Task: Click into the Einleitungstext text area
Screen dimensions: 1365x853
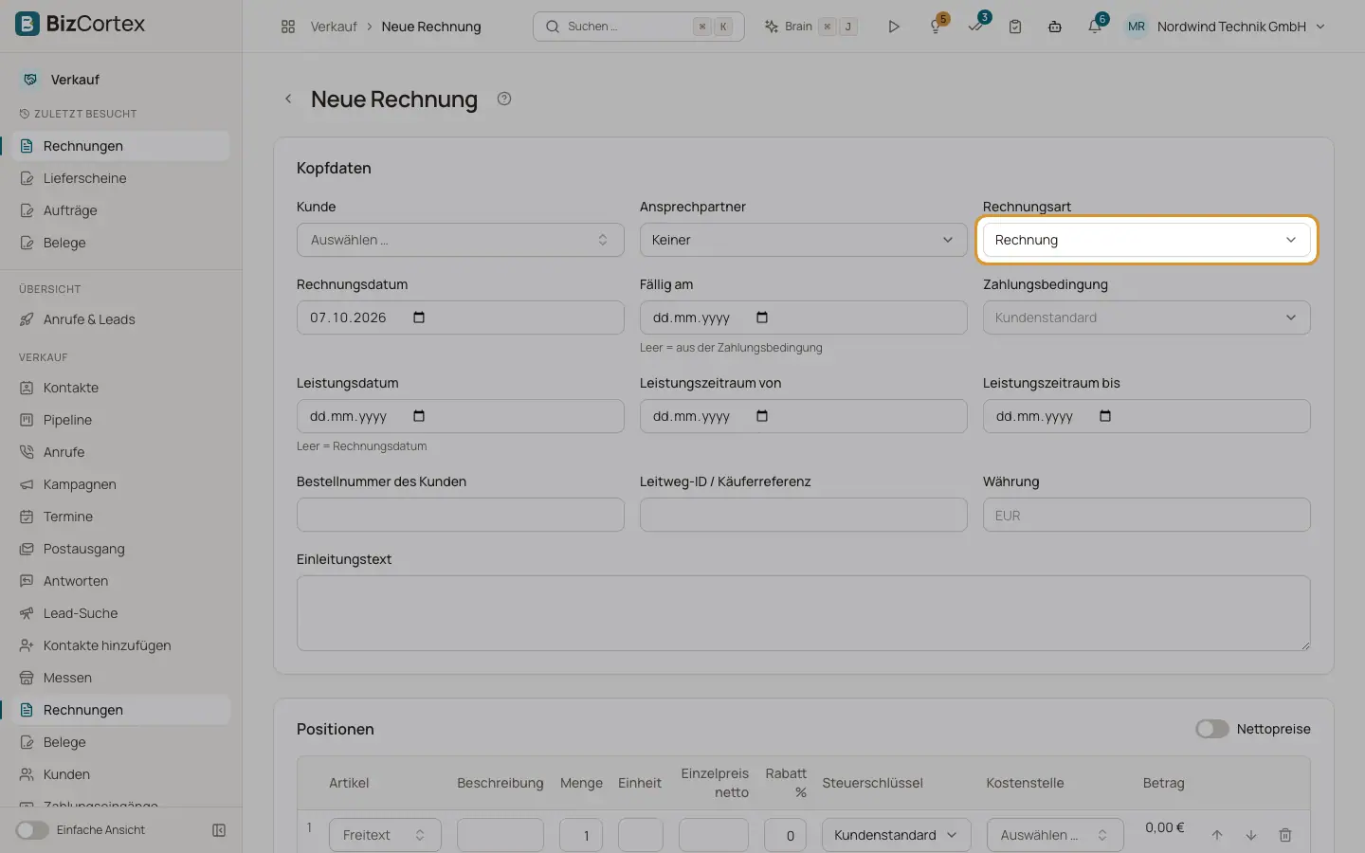Action: click(x=804, y=613)
